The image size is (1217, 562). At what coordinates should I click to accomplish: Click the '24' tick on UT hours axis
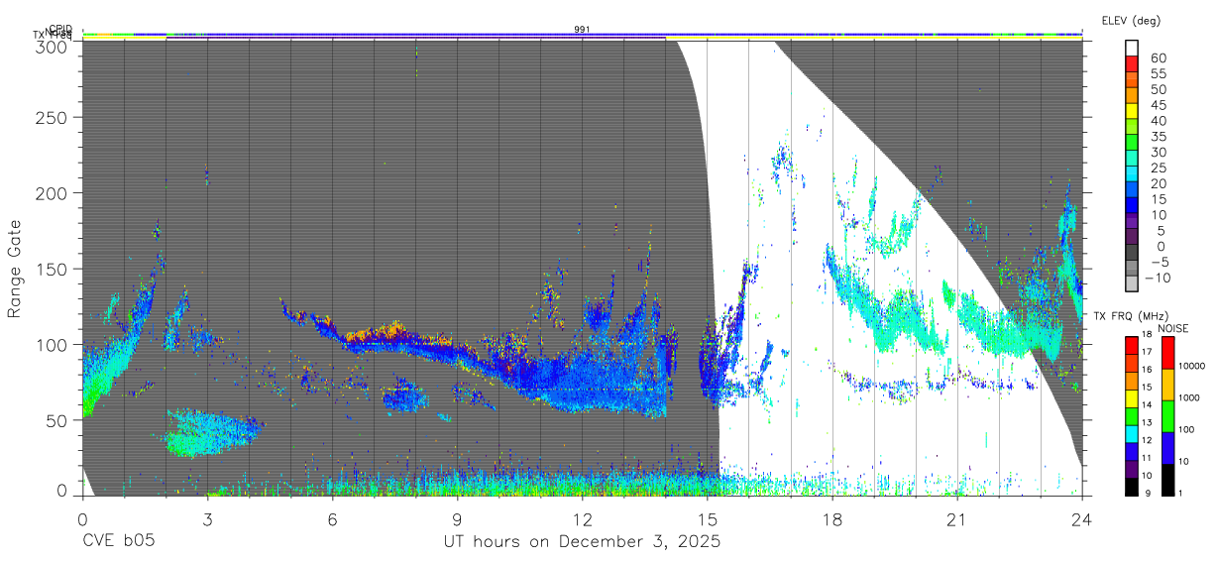[1082, 518]
